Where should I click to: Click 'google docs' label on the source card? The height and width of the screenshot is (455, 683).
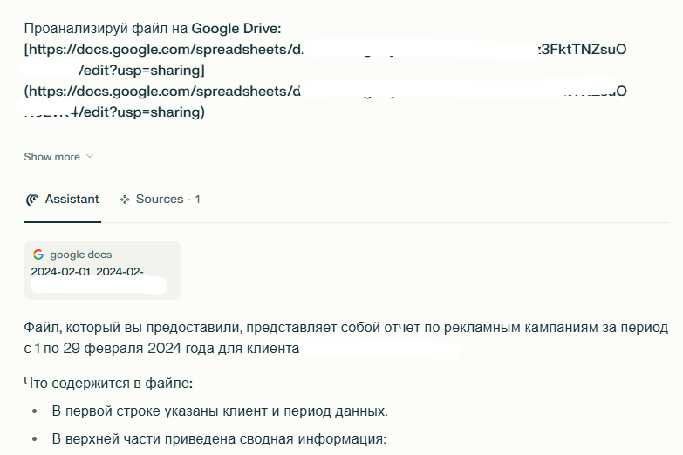click(81, 255)
